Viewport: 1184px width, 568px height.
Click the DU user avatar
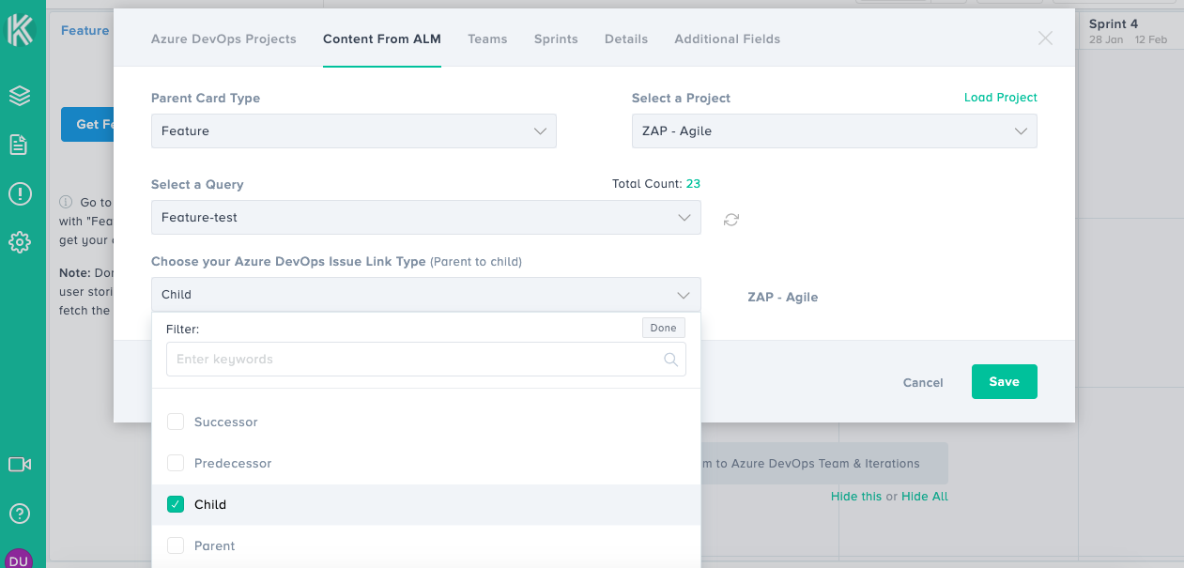tap(20, 559)
